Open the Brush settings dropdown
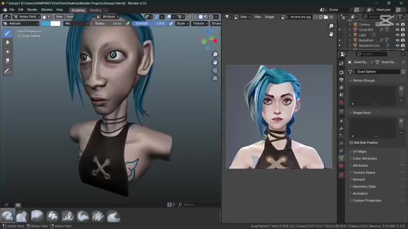This screenshot has height=229, width=408. 183,23
